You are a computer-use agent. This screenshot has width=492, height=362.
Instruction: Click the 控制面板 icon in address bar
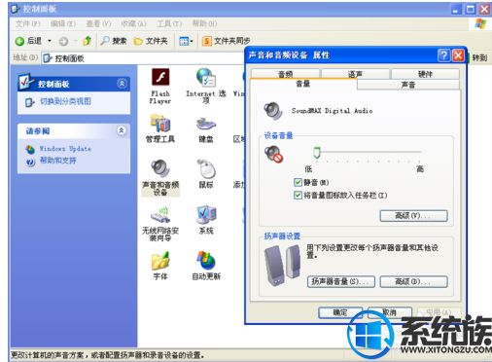click(x=48, y=58)
